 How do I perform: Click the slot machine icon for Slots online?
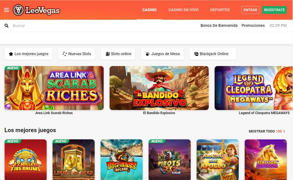[108, 54]
